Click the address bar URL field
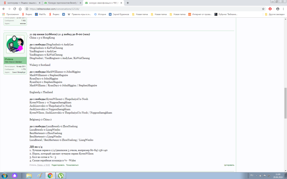 click(140, 9)
